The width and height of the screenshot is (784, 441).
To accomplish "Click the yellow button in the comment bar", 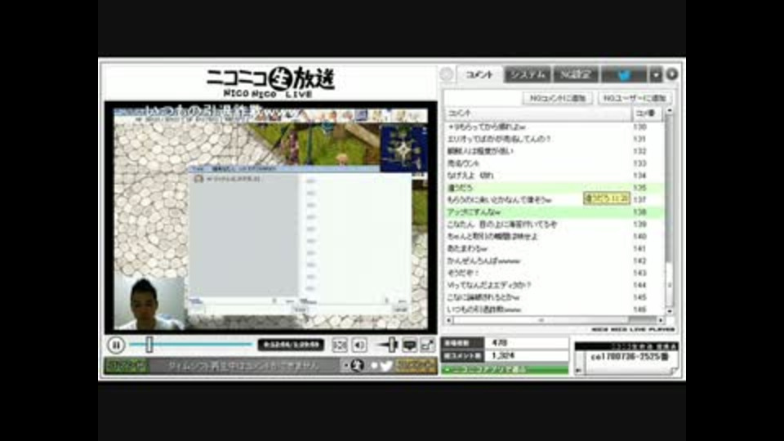I will 416,366.
